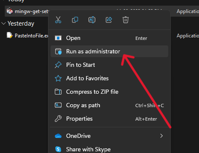The width and height of the screenshot is (199, 153).
Task: Click the mingw-get-setup file icon
Action: tap(10, 11)
